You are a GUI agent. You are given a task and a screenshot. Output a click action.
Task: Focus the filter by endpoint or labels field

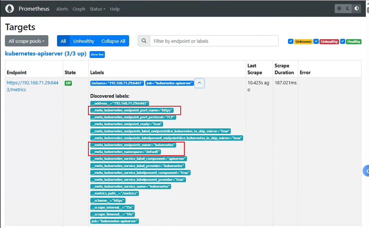(x=214, y=41)
